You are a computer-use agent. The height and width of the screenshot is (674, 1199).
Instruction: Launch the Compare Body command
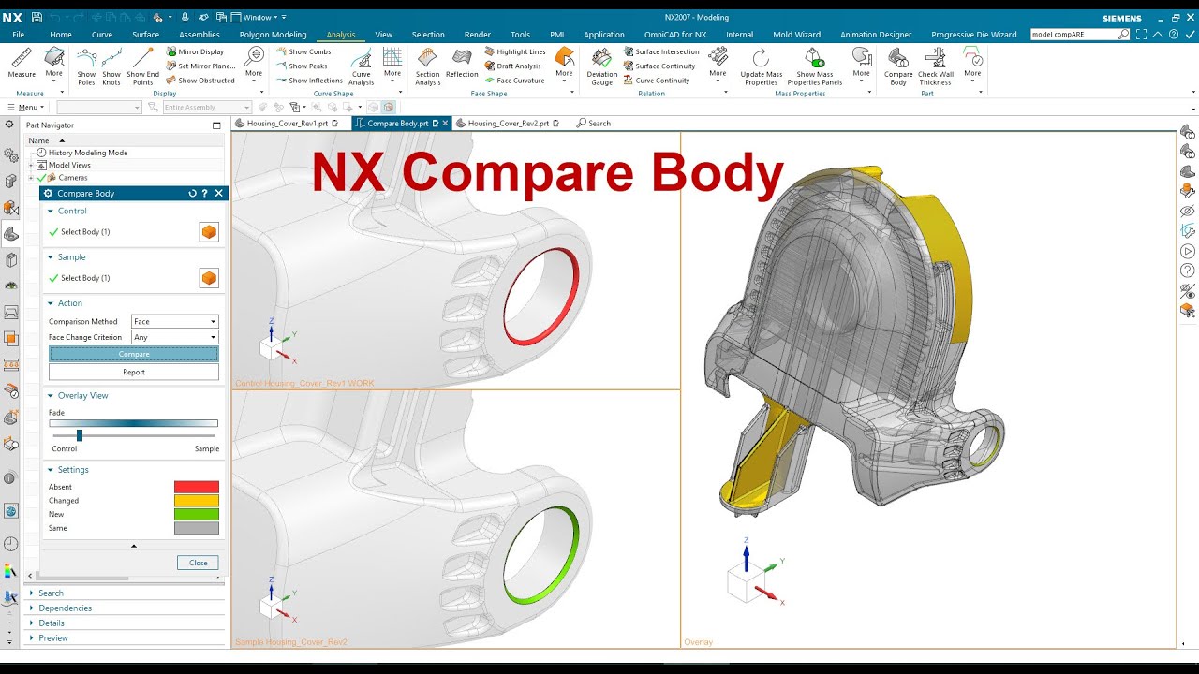(898, 67)
